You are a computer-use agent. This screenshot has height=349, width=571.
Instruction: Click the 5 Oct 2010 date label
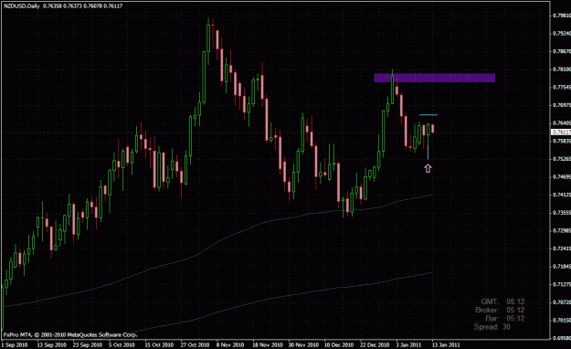click(122, 344)
